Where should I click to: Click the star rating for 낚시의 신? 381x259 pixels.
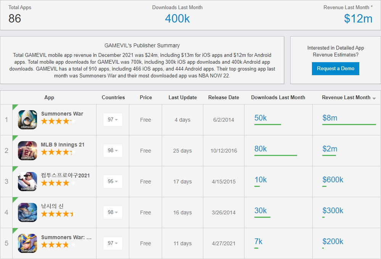coord(58,214)
